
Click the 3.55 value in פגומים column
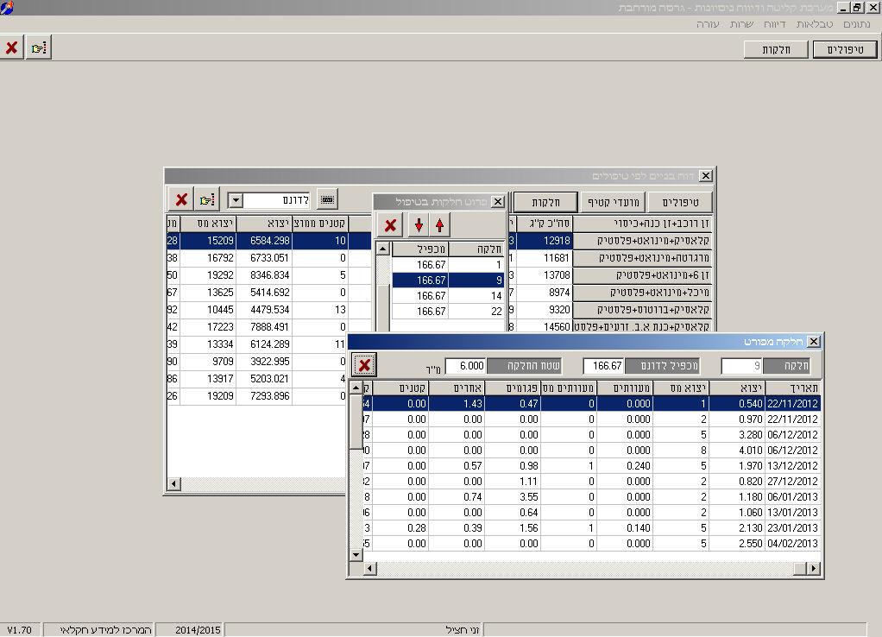point(513,497)
